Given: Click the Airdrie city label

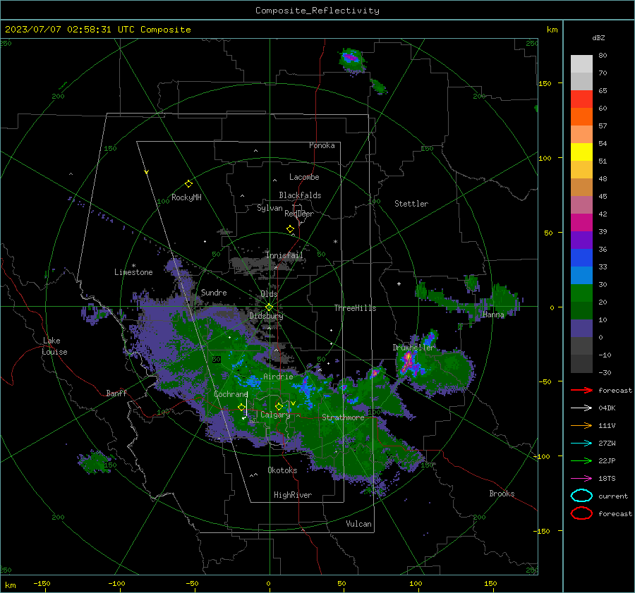Looking at the screenshot, I should coord(278,377).
